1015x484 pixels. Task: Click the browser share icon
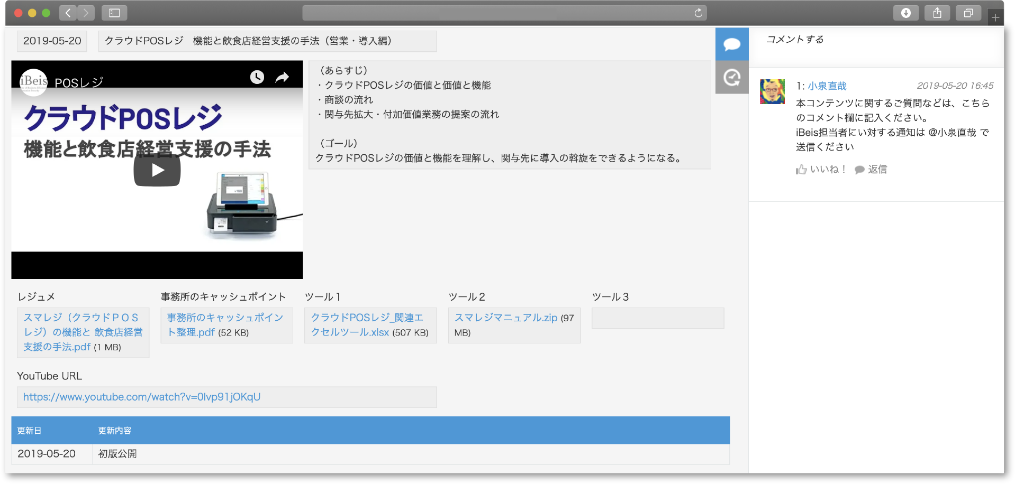tap(937, 13)
